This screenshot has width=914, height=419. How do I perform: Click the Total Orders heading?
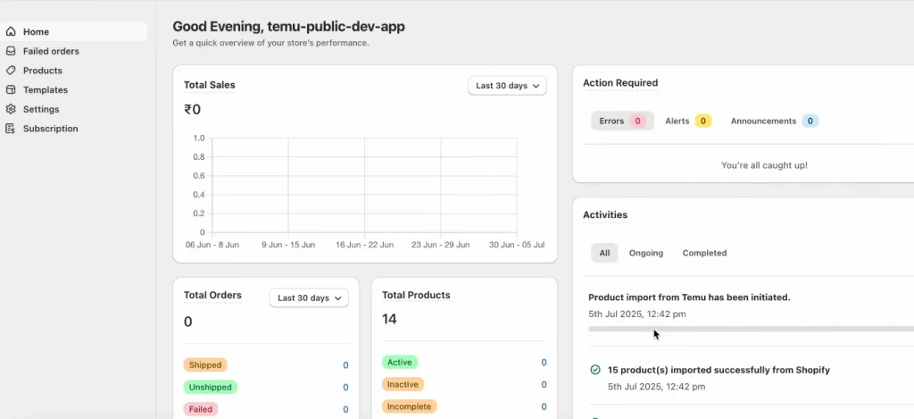click(212, 295)
